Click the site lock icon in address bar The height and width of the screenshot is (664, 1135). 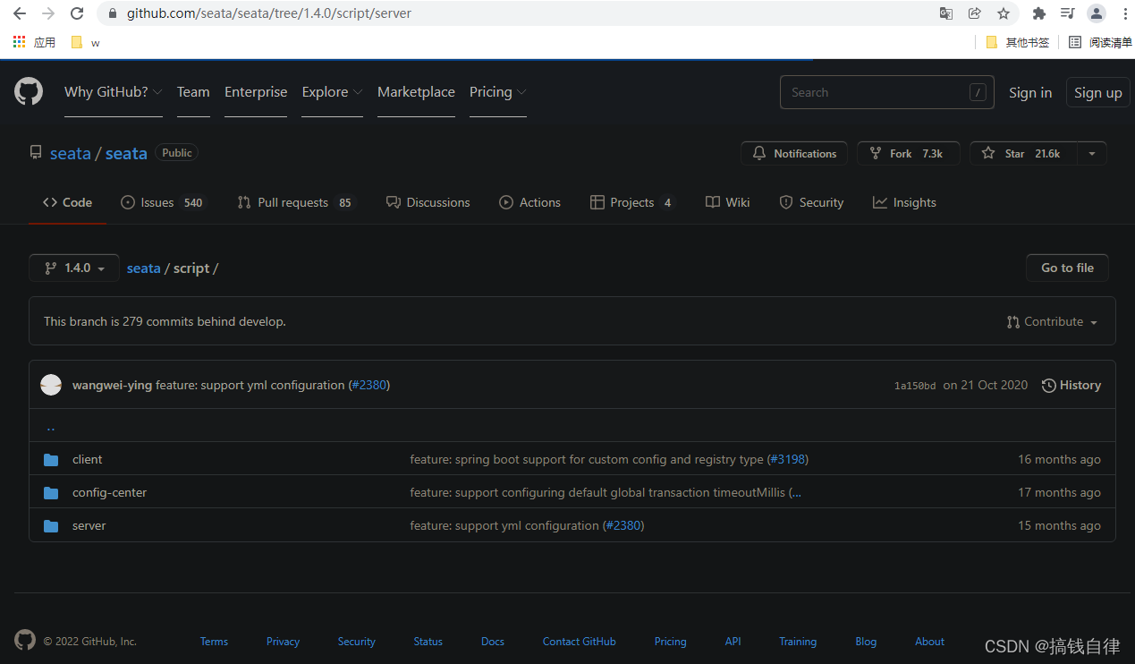point(113,13)
